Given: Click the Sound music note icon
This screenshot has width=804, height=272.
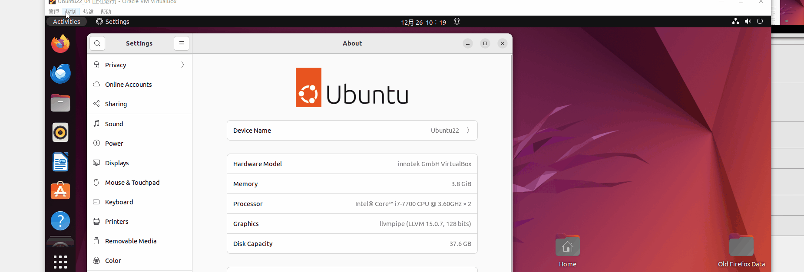Looking at the screenshot, I should click(x=96, y=124).
